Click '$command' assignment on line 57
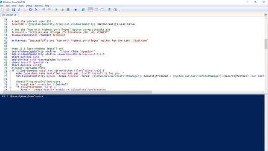The width and height of the screenshot is (268, 151). (18, 32)
